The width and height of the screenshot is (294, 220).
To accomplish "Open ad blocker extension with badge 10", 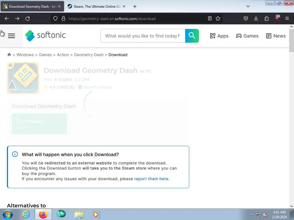I will pyautogui.click(x=277, y=18).
